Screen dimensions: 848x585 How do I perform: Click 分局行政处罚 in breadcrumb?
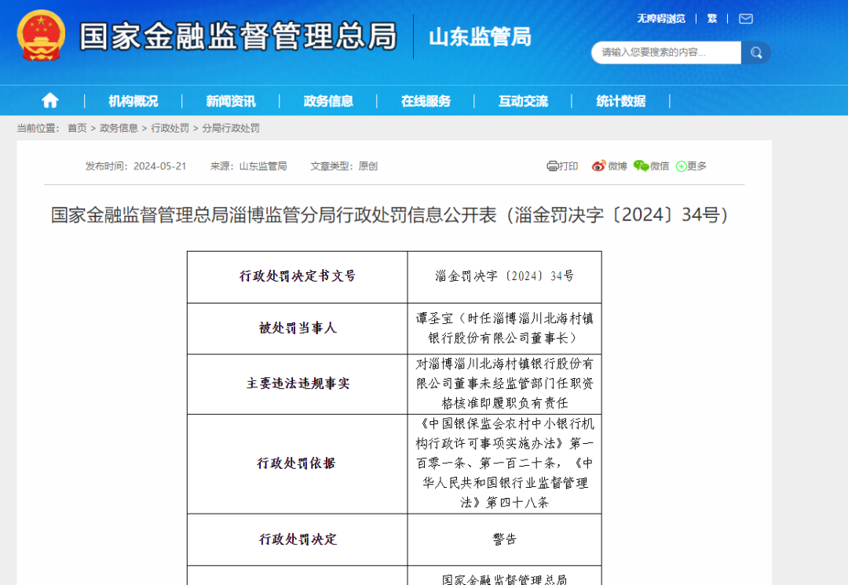pos(231,128)
